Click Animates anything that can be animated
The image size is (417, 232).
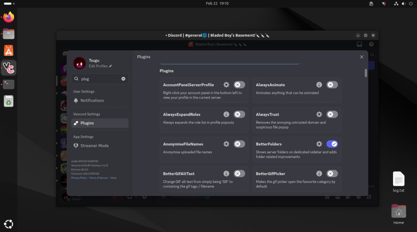point(287,93)
